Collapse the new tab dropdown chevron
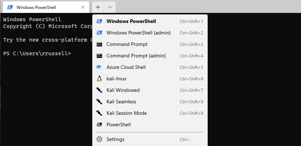Image resolution: width=301 pixels, height=146 pixels. (x=110, y=7)
